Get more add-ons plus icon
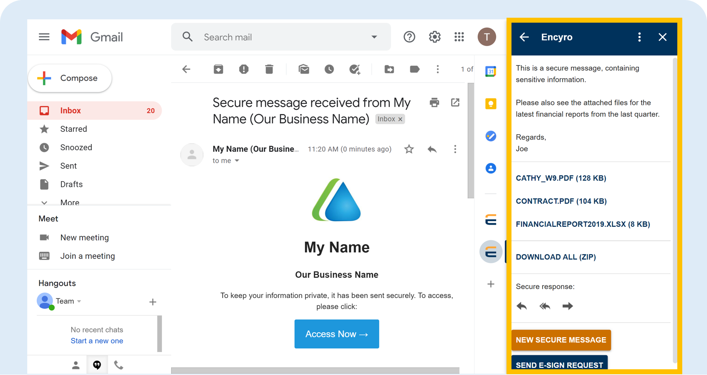 491,284
